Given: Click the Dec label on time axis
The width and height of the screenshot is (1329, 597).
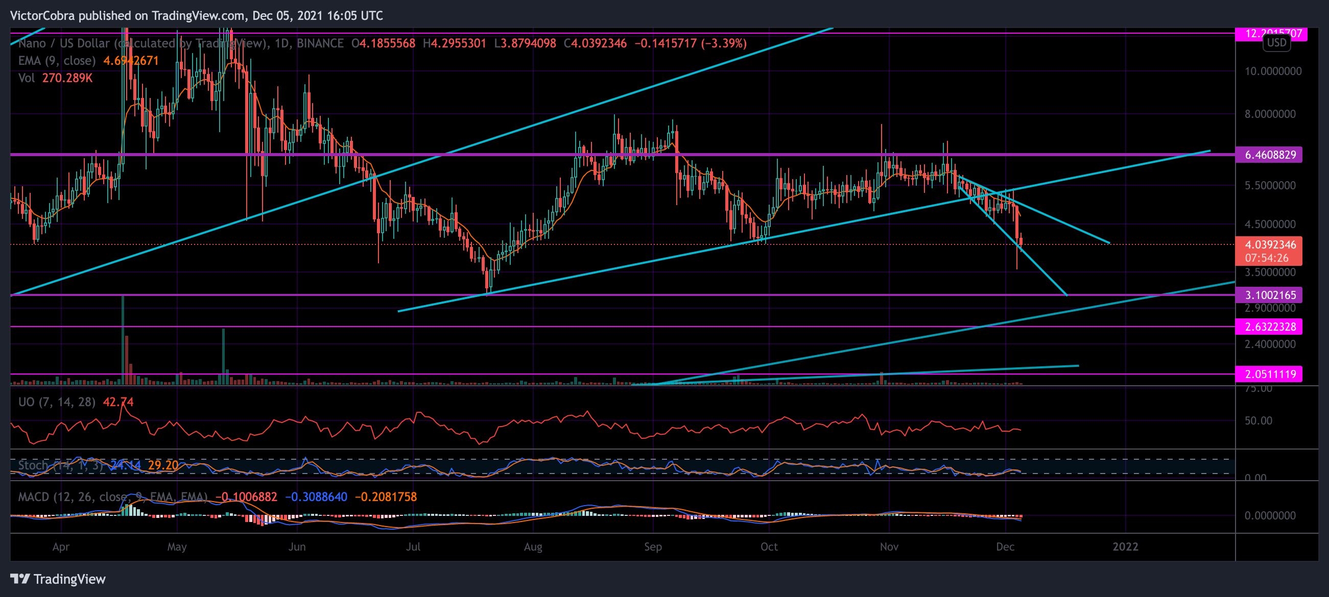Looking at the screenshot, I should pyautogui.click(x=1005, y=546).
